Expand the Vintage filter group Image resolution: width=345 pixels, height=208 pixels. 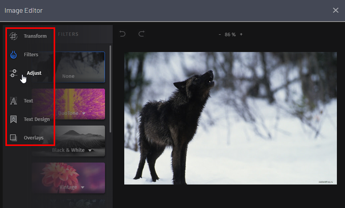(82, 188)
